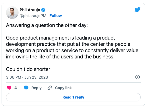Click the "Couldn't do shorter" line
148x109 pixels.
(28, 69)
